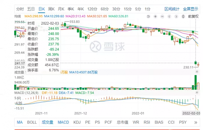Select the 季K chart tab
Viewport: 203px width, 130px height.
click(x=71, y=9)
